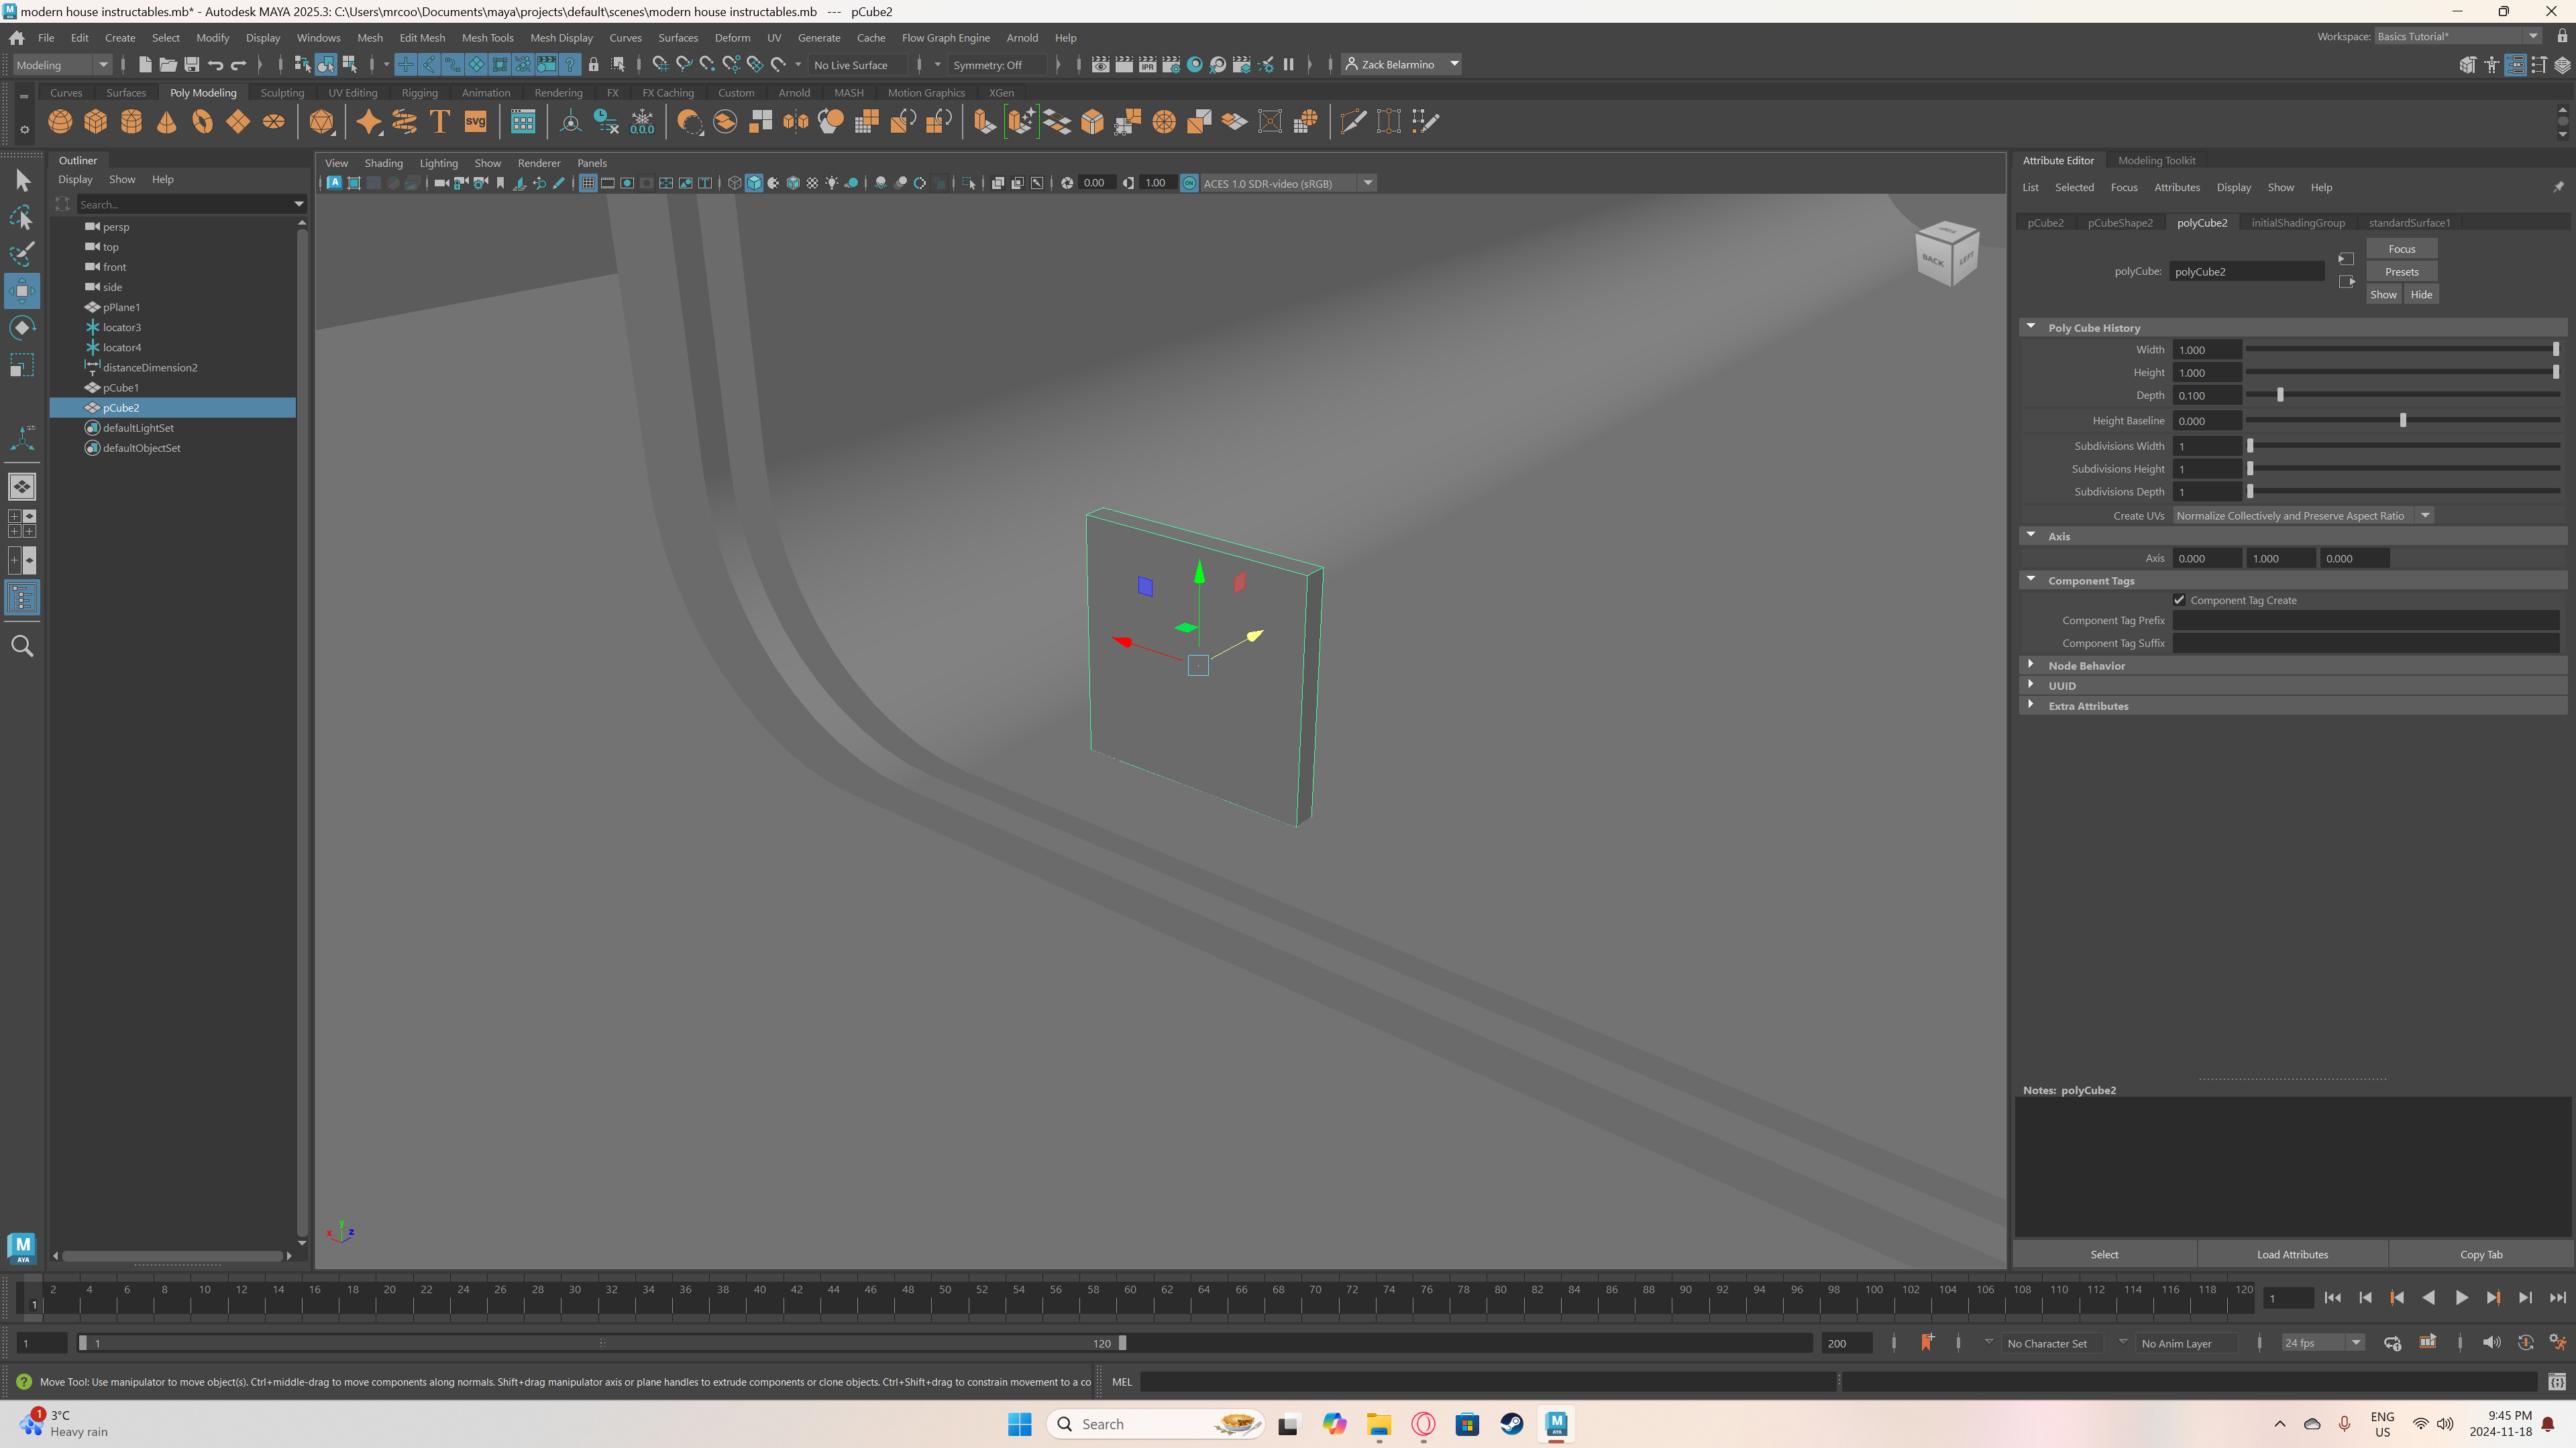The height and width of the screenshot is (1448, 2576).
Task: Expand the Extra Attributes section
Action: pyautogui.click(x=2031, y=705)
